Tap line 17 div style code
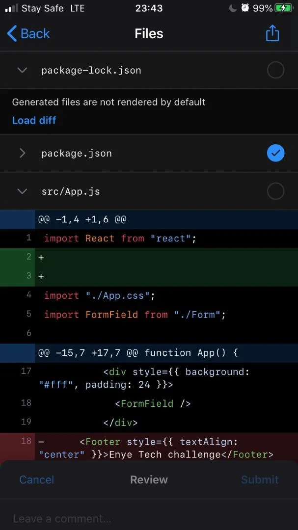 tap(144, 378)
